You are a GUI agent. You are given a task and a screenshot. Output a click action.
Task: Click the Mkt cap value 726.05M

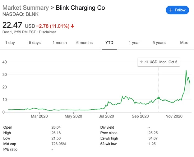58,144
